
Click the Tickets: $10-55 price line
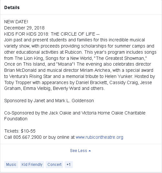pos(20,131)
